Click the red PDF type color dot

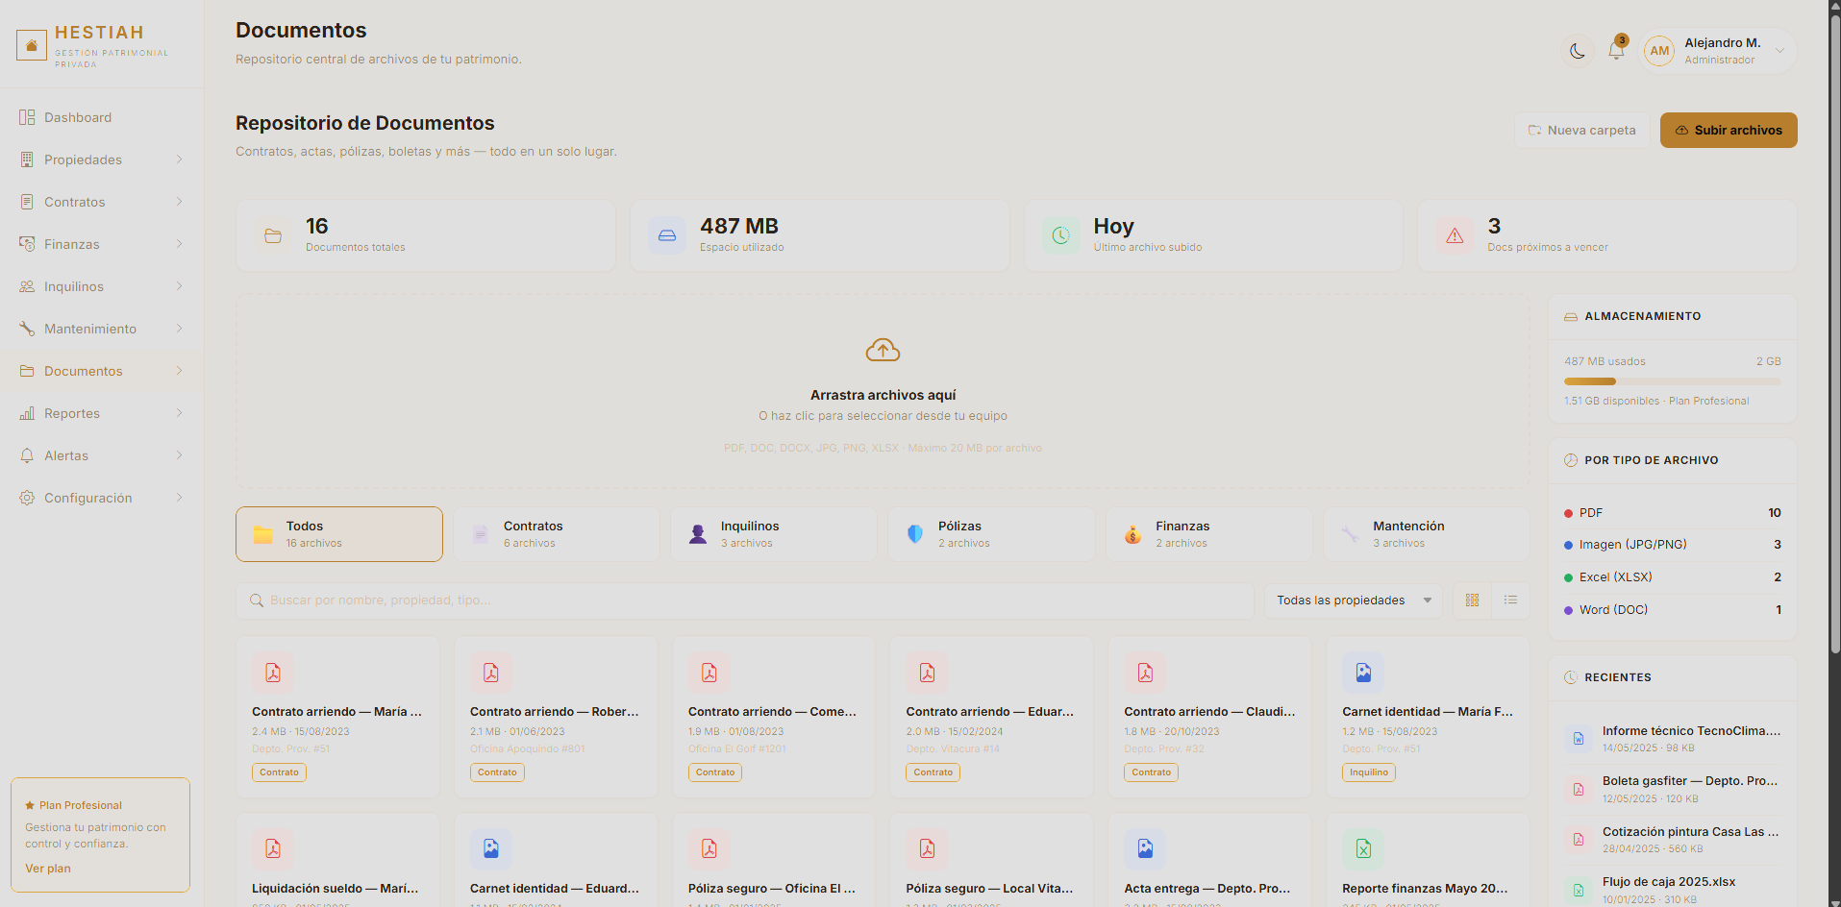[1568, 513]
